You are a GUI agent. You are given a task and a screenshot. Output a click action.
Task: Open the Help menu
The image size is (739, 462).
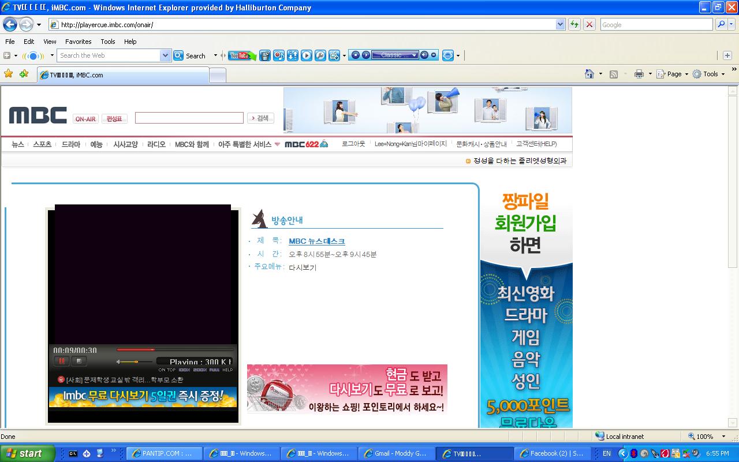tap(130, 42)
